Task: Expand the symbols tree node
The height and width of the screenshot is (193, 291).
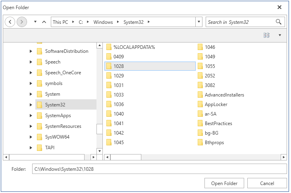Action: (x=31, y=83)
